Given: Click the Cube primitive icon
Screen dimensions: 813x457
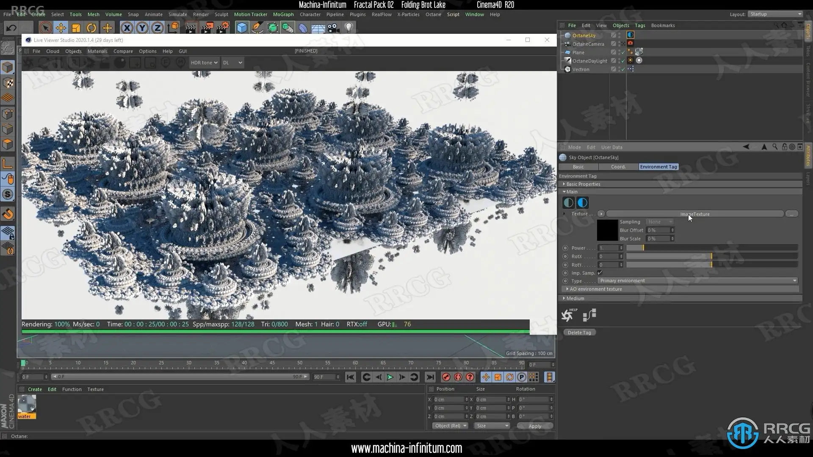Looking at the screenshot, I should pos(242,28).
